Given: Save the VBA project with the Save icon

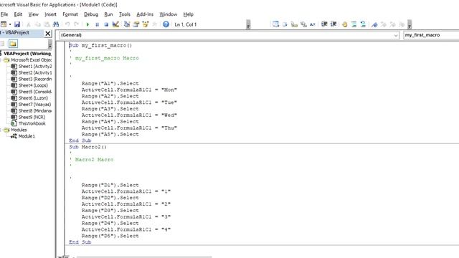Looking at the screenshot, I should click(x=17, y=24).
